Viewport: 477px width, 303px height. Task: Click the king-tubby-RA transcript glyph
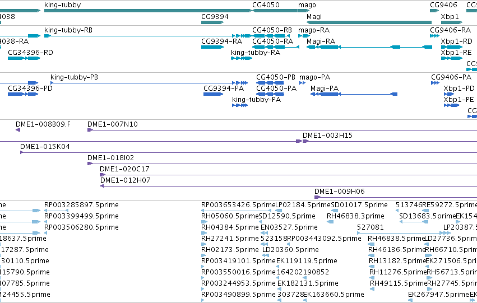tap(242, 58)
